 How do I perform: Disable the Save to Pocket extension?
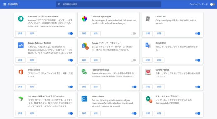tap(198, 87)
